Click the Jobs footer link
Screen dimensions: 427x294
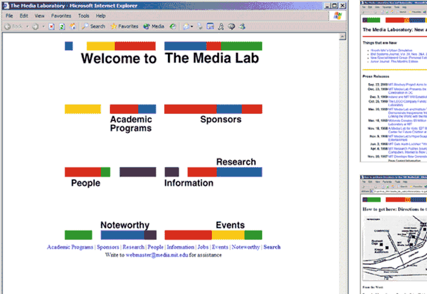(203, 247)
